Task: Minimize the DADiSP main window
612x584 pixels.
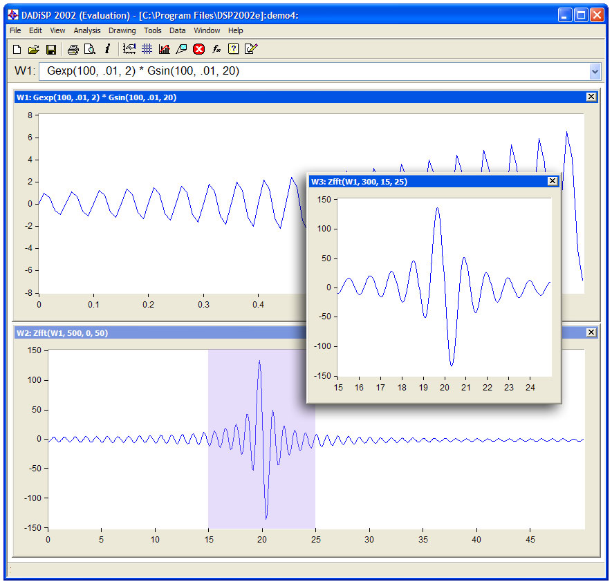Action: coord(565,15)
